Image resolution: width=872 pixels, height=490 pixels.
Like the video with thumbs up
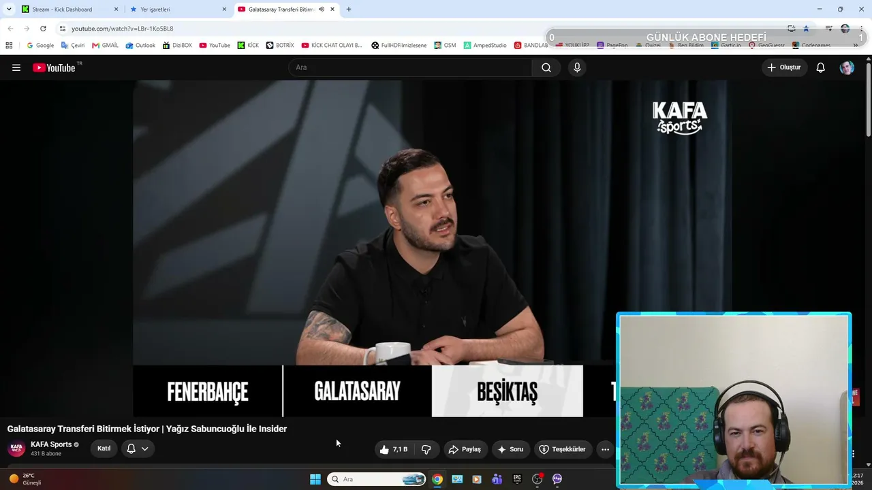click(x=393, y=449)
